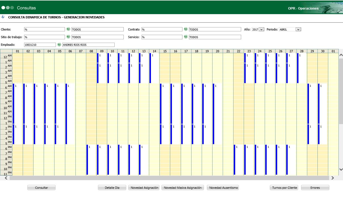Click the lookup icon beside Servicio field

click(186, 37)
